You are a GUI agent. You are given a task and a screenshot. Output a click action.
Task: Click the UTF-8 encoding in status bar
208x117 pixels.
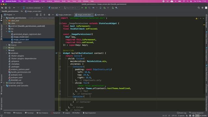(x=174, y=116)
